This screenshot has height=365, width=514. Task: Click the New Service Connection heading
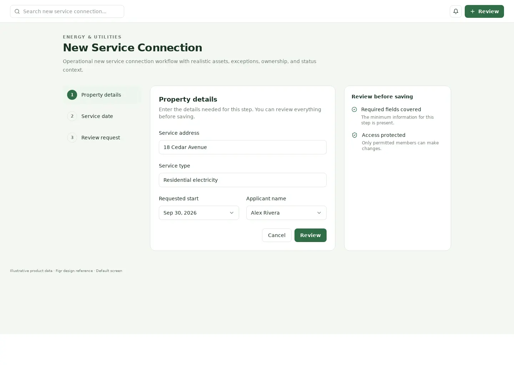point(132,48)
